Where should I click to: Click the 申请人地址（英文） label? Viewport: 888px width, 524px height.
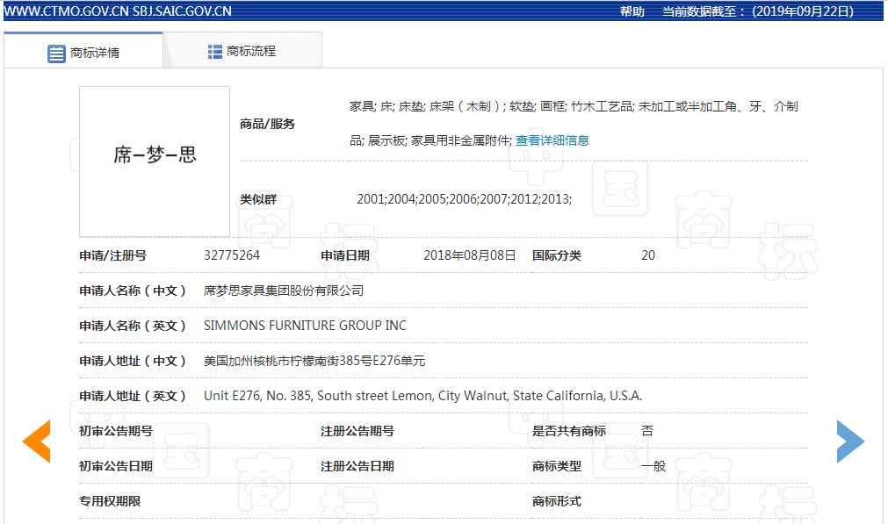tap(133, 396)
